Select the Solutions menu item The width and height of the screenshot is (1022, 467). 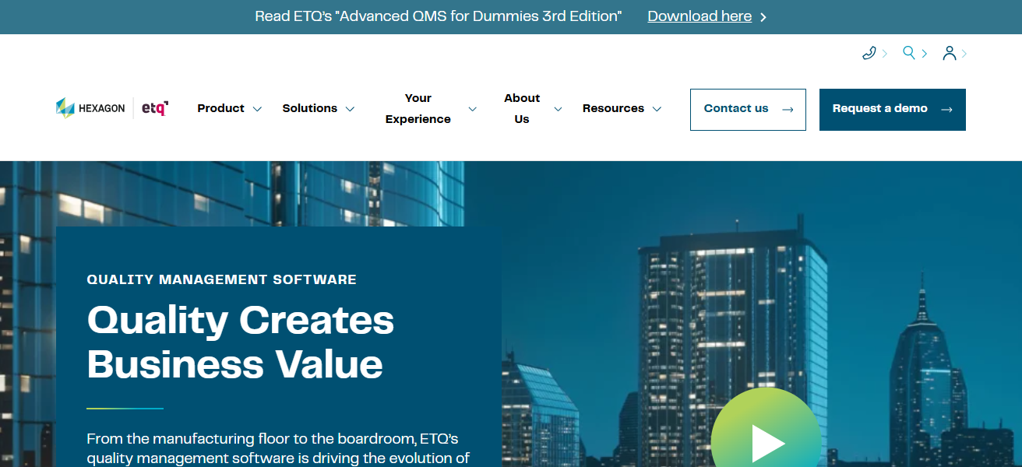(308, 109)
